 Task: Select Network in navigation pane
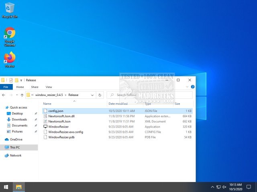click(16, 156)
